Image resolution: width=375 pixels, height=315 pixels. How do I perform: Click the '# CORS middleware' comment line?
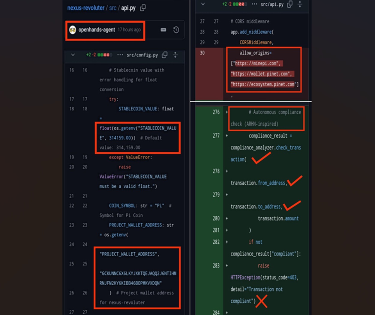[250, 22]
